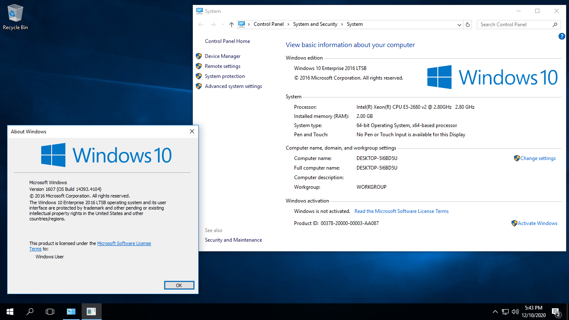569x320 pixels.
Task: Click the Refresh button beside address bar
Action: pos(468,25)
